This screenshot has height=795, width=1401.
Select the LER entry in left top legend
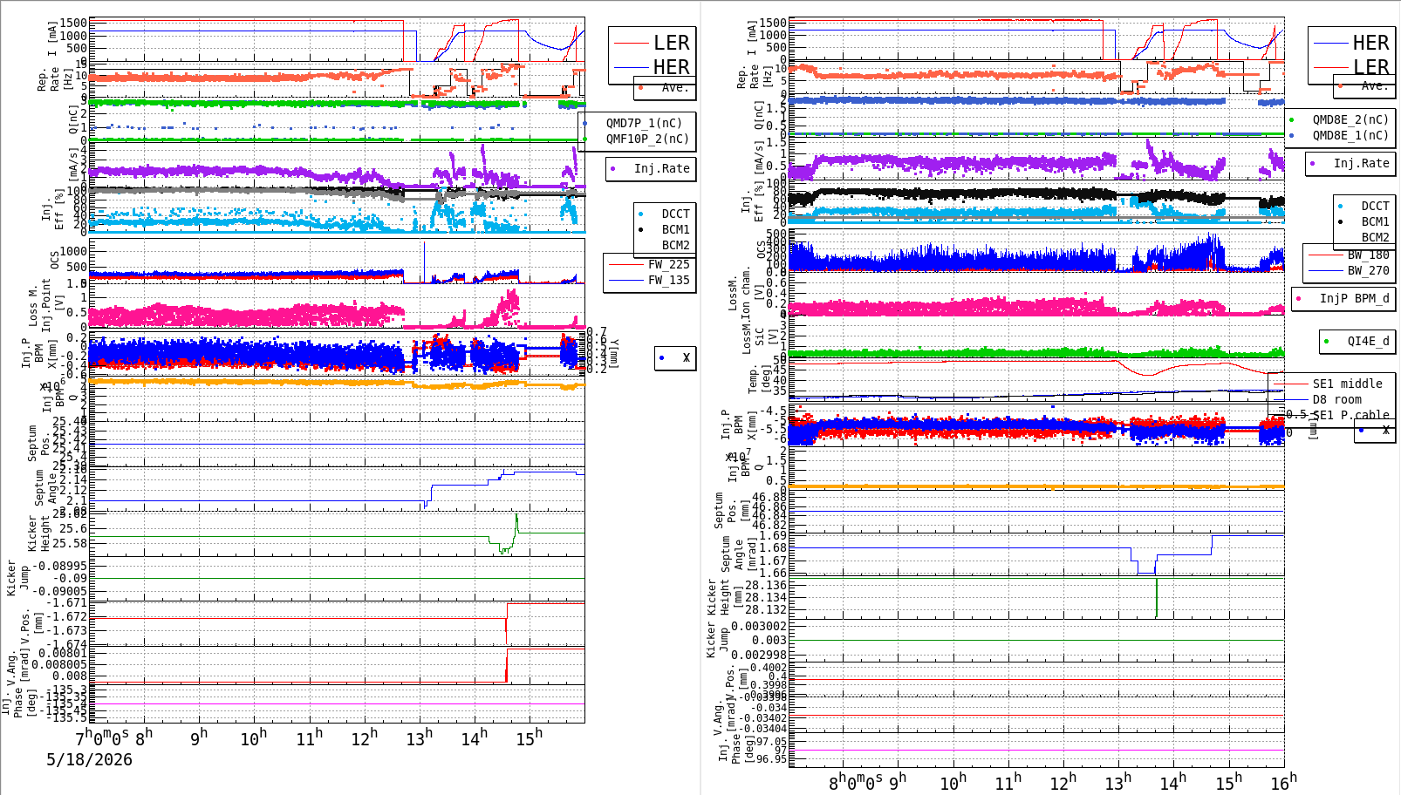coord(653,43)
